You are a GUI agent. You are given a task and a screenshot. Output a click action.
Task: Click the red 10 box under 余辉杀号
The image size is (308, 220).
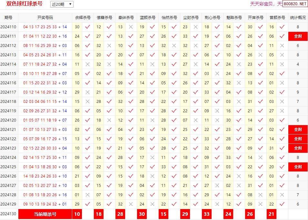(77, 214)
